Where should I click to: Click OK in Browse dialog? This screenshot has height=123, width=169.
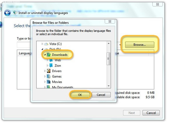80,95
